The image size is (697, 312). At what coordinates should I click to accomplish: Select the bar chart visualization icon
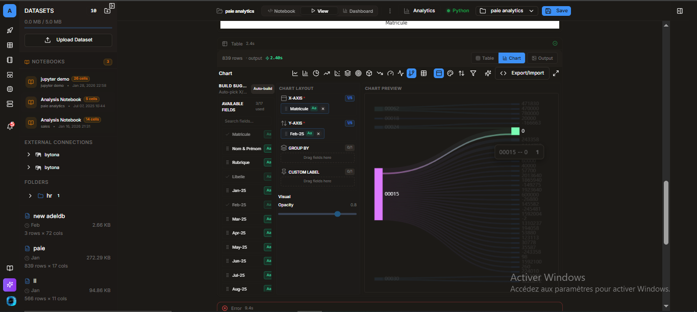click(x=305, y=73)
